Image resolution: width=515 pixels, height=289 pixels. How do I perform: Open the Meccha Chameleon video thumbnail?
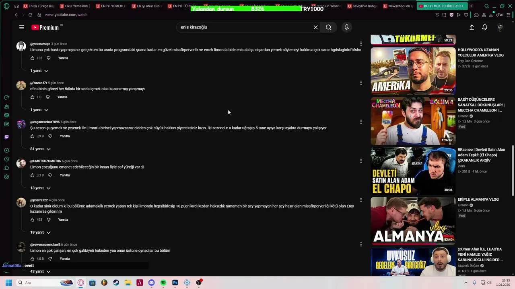point(413,121)
